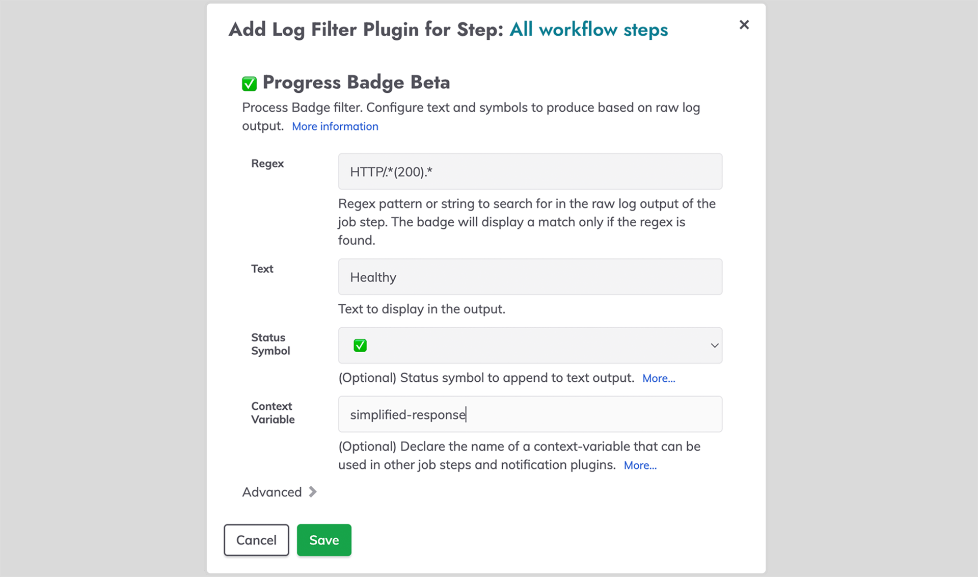Expand the Advanced section chevron
This screenshot has width=978, height=577.
click(x=313, y=492)
